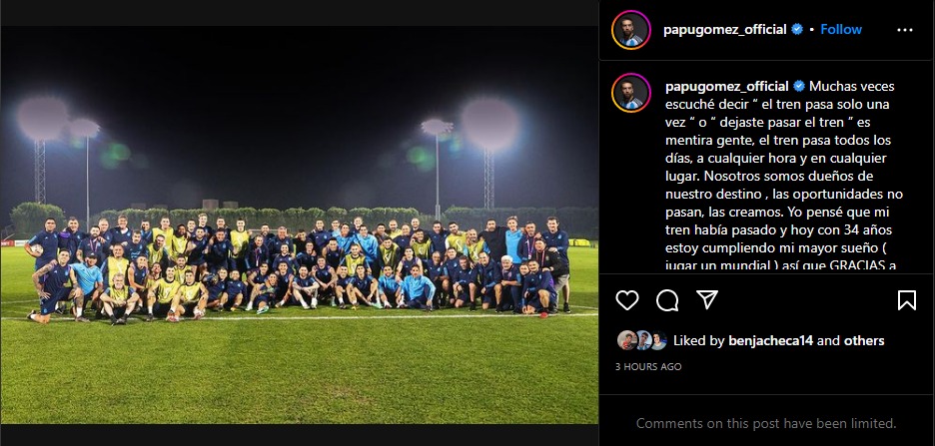935x446 pixels.
Task: Click the verified badge beside header username
Action: [797, 29]
